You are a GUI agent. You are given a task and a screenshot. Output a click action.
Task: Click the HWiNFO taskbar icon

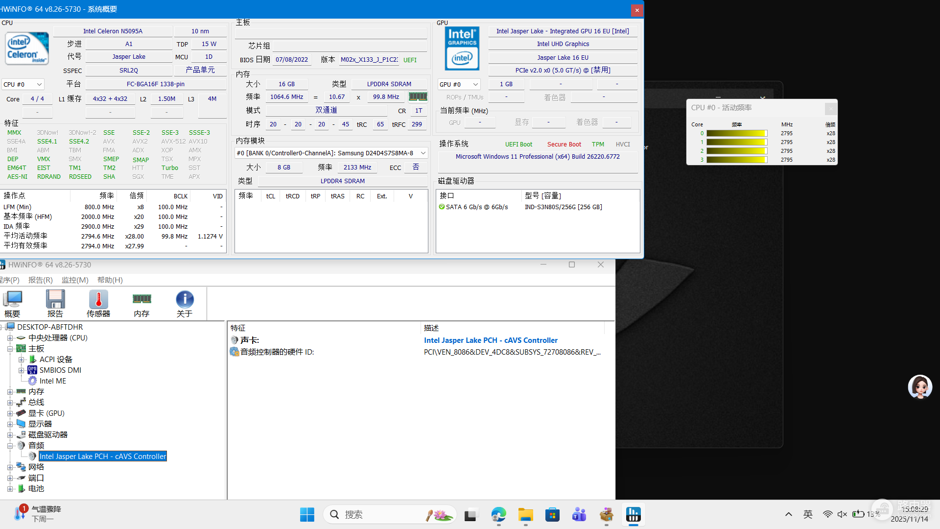click(x=633, y=514)
